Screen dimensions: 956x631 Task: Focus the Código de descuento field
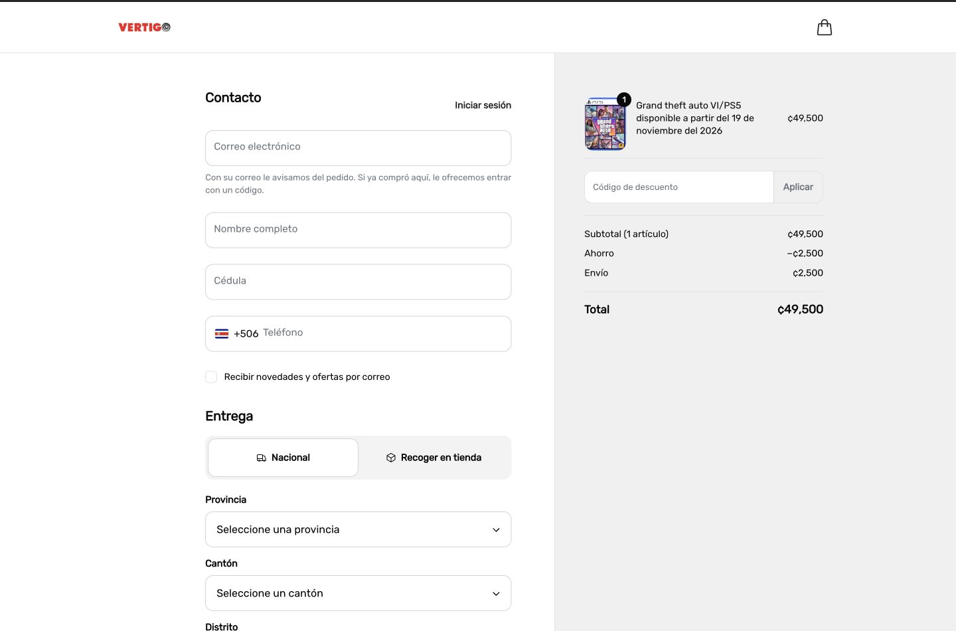(678, 187)
